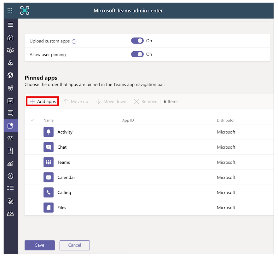The height and width of the screenshot is (257, 278).
Task: Open Voice phone icon in sidebar
Action: [10, 138]
